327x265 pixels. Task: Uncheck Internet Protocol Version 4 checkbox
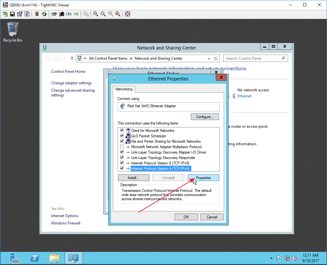(122, 168)
